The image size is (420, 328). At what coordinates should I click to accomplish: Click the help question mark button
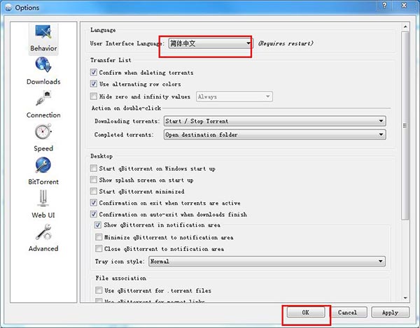[x=384, y=6]
